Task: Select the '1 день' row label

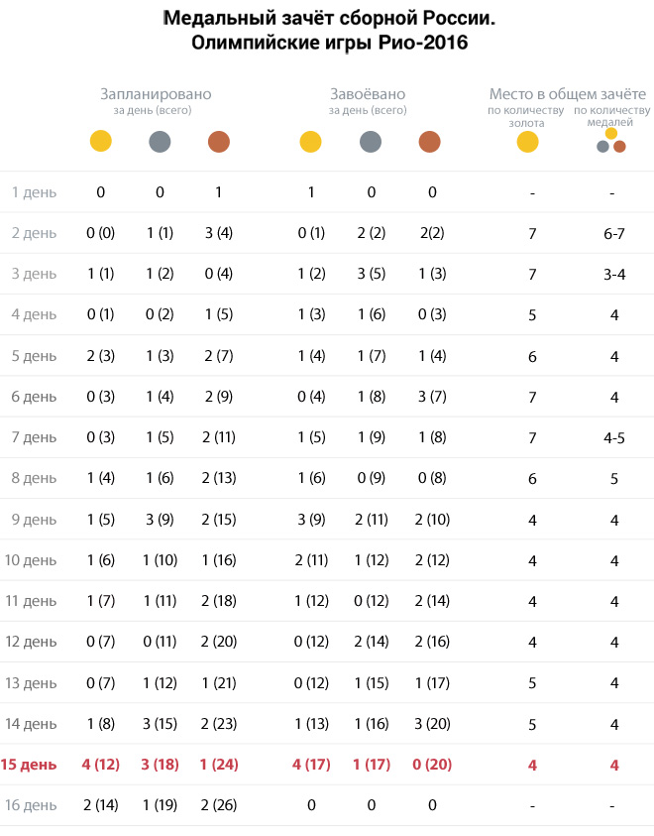Action: (34, 192)
